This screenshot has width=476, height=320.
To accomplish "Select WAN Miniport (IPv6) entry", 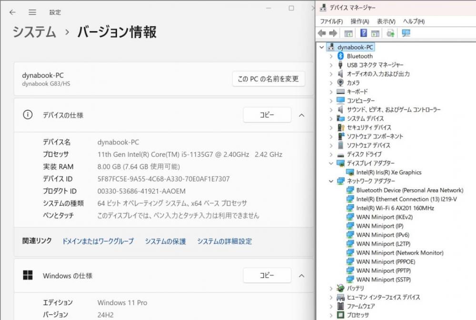I will 383,235.
